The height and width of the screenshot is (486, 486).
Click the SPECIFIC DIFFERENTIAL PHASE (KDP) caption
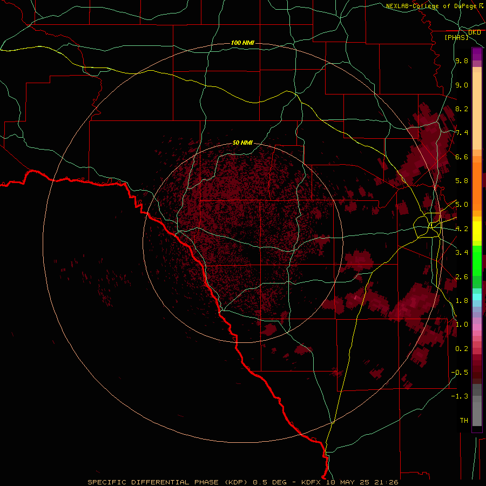pyautogui.click(x=167, y=482)
